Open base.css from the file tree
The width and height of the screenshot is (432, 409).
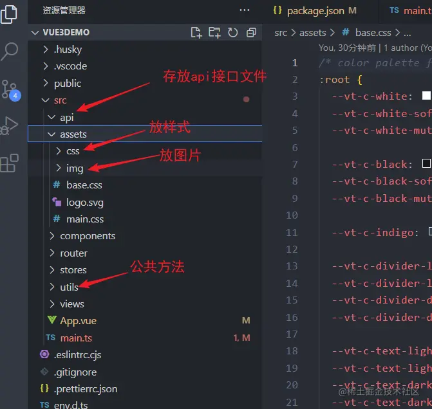tap(84, 185)
